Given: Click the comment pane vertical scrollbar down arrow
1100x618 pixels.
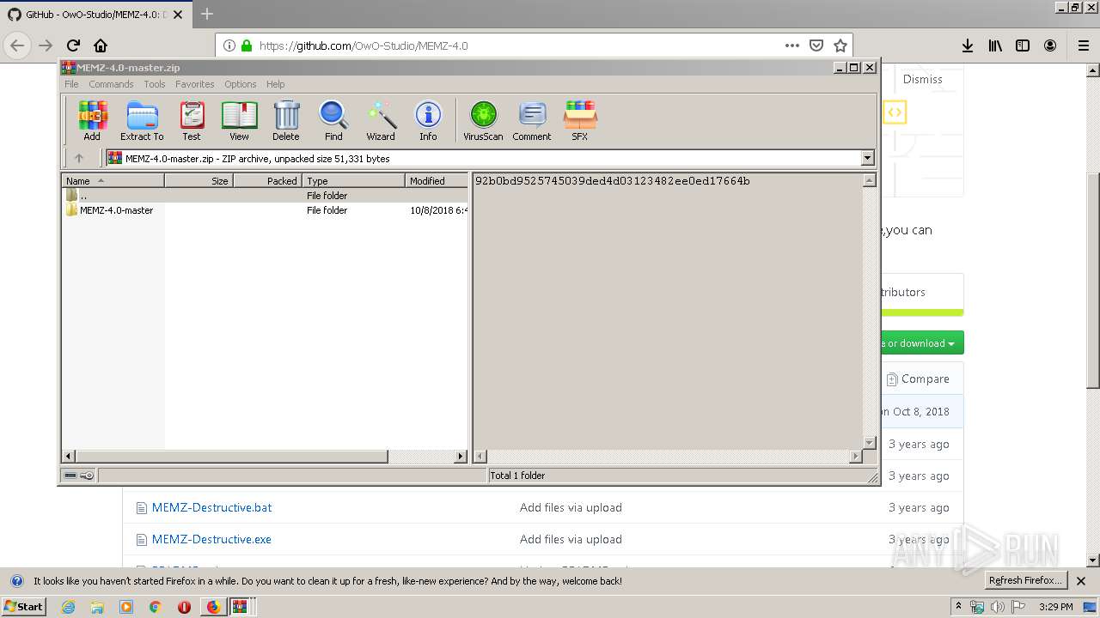Looking at the screenshot, I should [869, 443].
